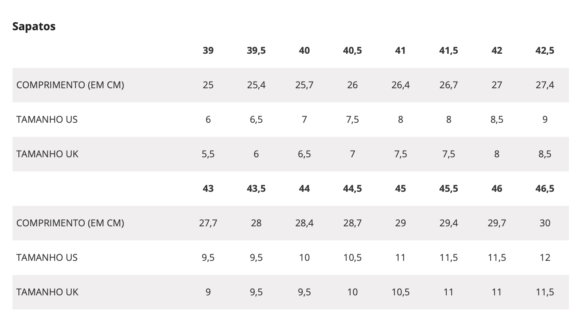This screenshot has height=313, width=580.
Task: Select the 42,5 size column header
Action: pos(545,51)
